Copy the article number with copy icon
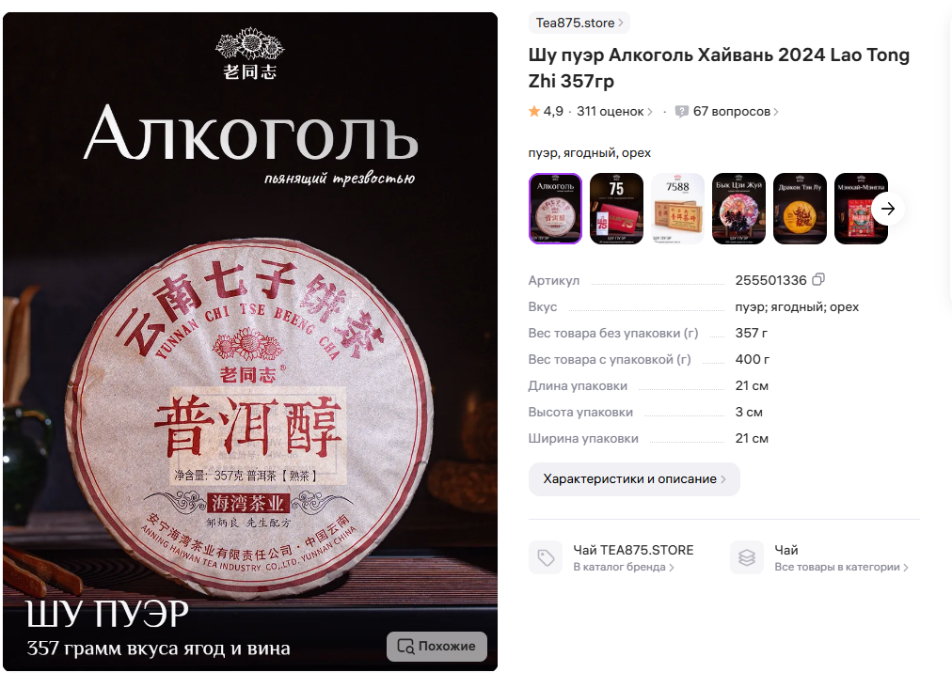Image resolution: width=952 pixels, height=688 pixels. pyautogui.click(x=818, y=280)
